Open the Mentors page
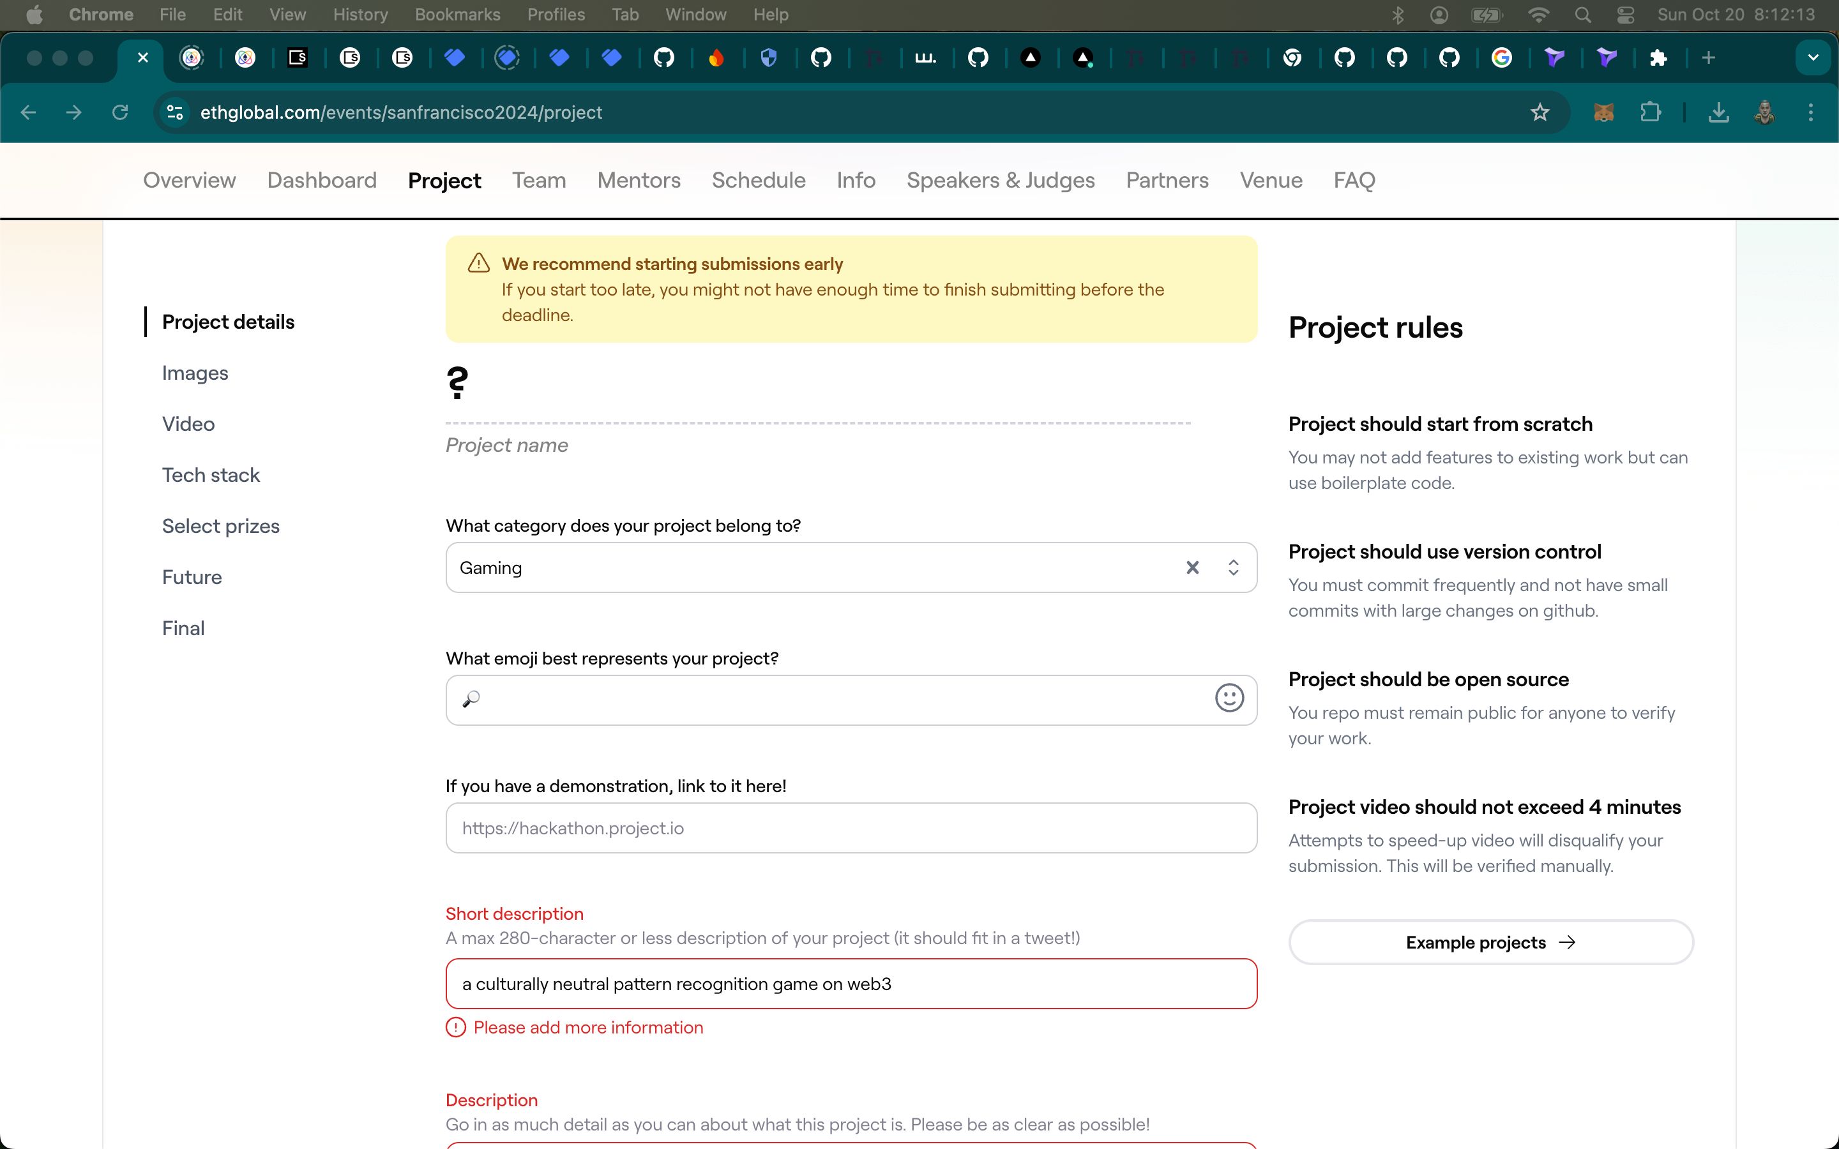The image size is (1839, 1149). click(639, 180)
